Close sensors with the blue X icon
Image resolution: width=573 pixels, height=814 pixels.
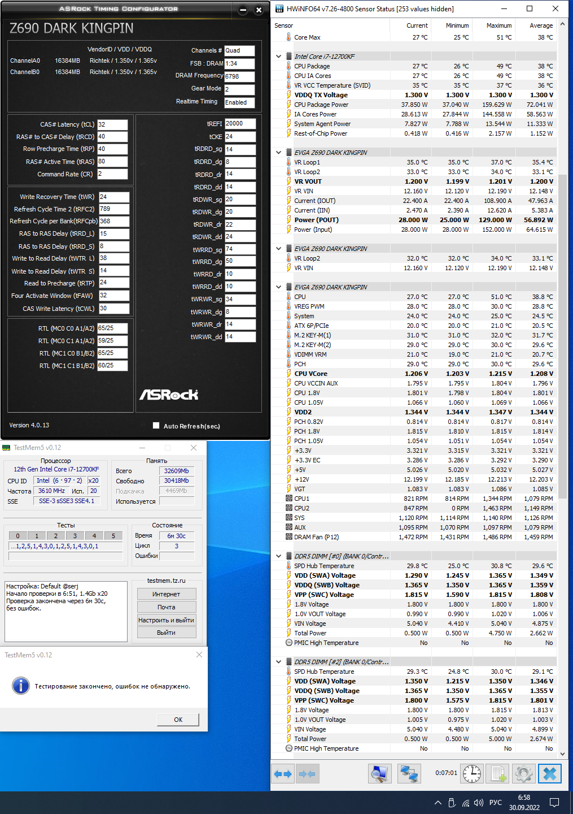coord(550,774)
